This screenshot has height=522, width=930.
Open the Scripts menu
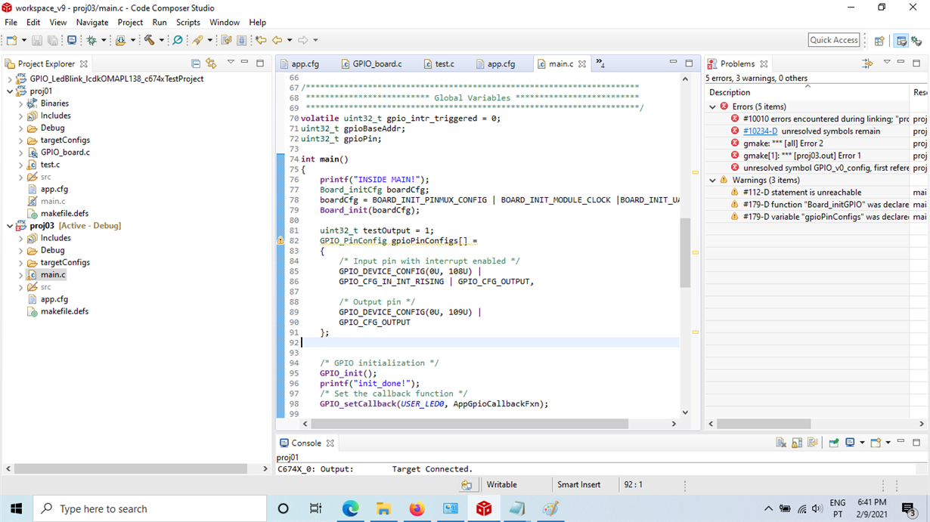188,23
